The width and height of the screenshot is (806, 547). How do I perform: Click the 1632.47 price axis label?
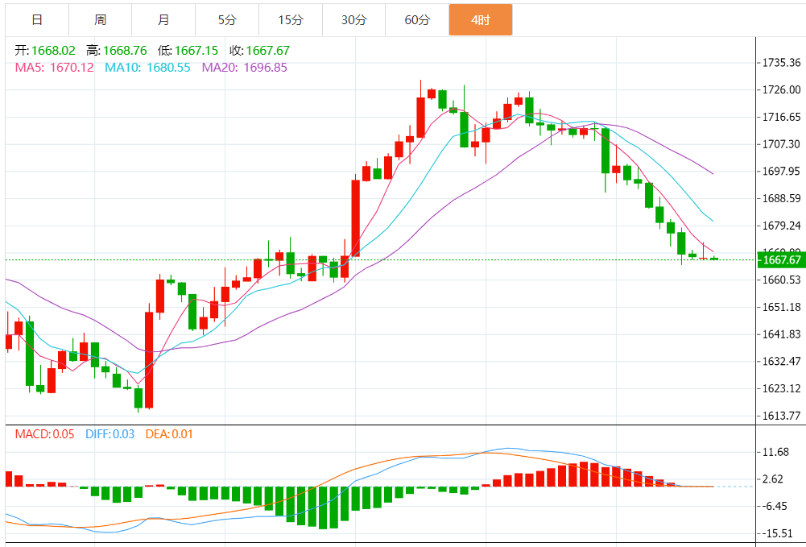781,361
